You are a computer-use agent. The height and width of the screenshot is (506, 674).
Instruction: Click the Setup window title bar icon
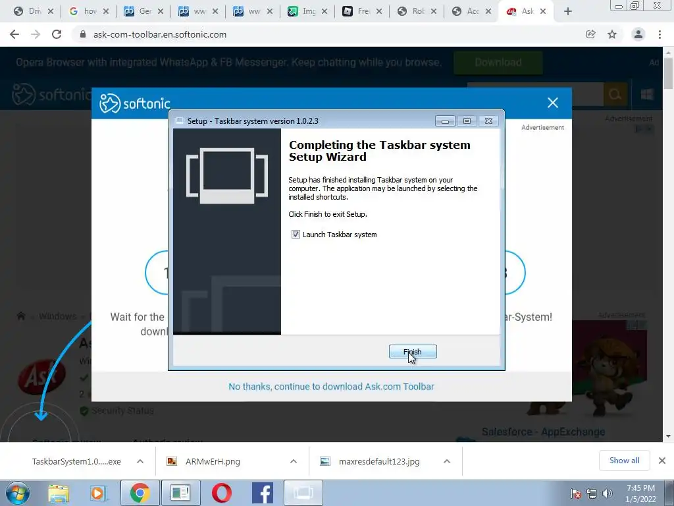pyautogui.click(x=180, y=121)
